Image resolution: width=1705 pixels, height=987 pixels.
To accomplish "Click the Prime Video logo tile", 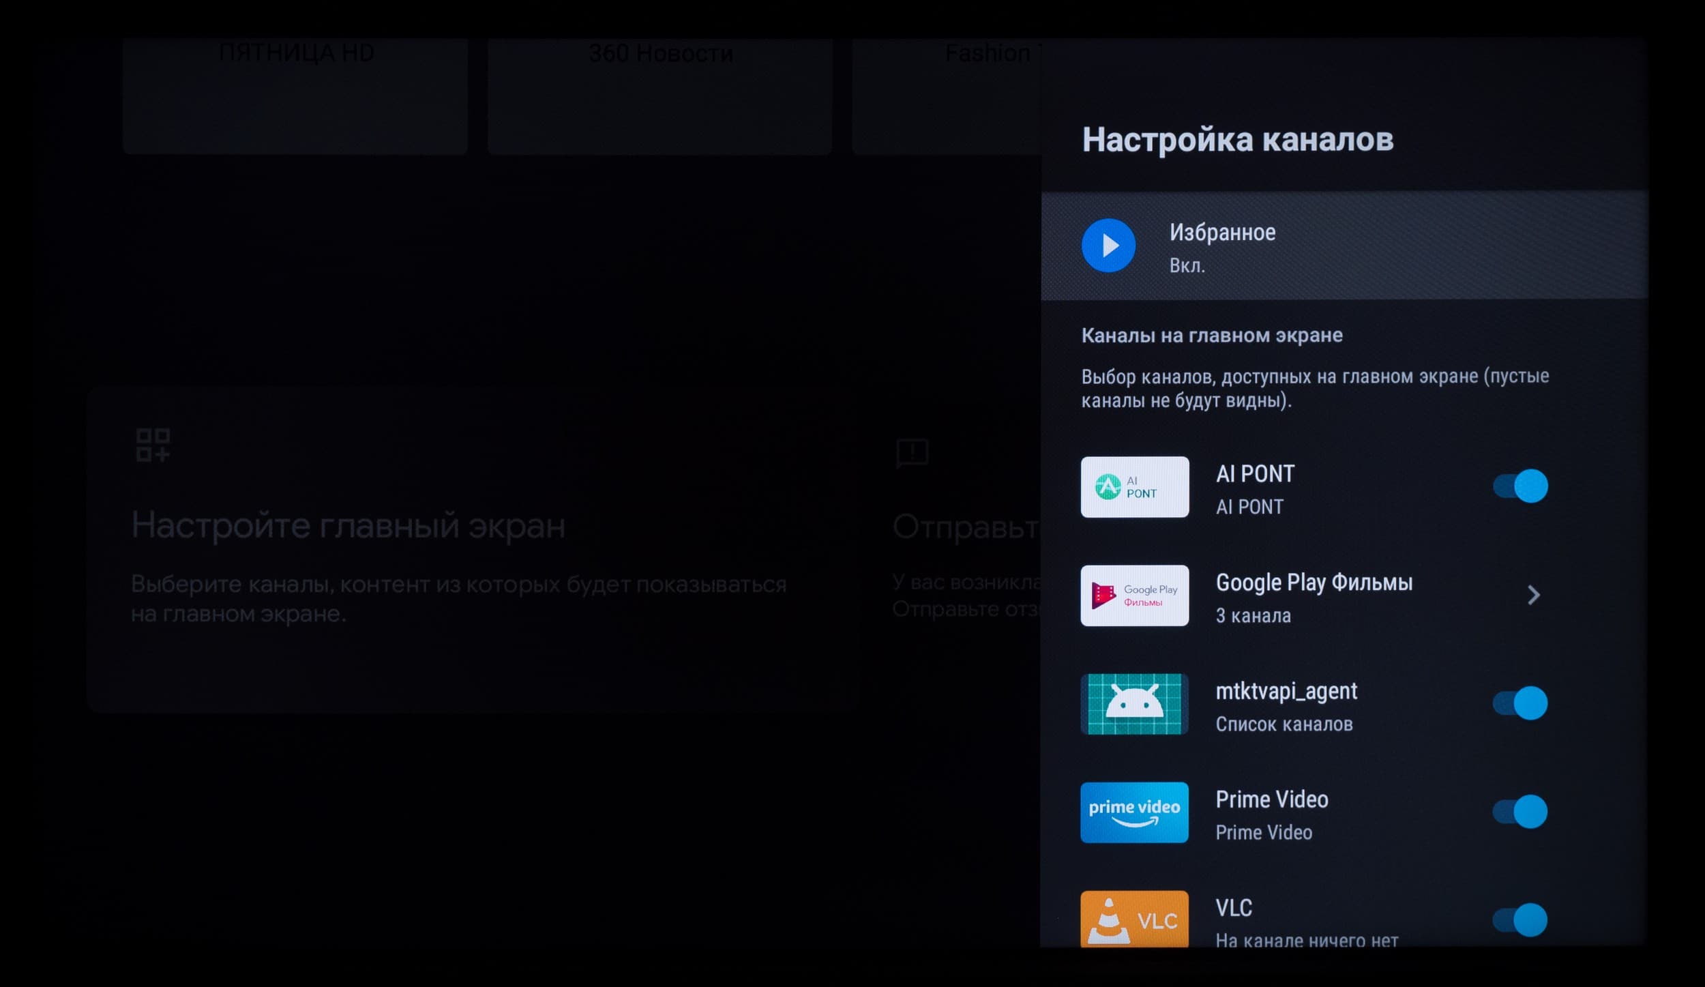I will (x=1134, y=812).
